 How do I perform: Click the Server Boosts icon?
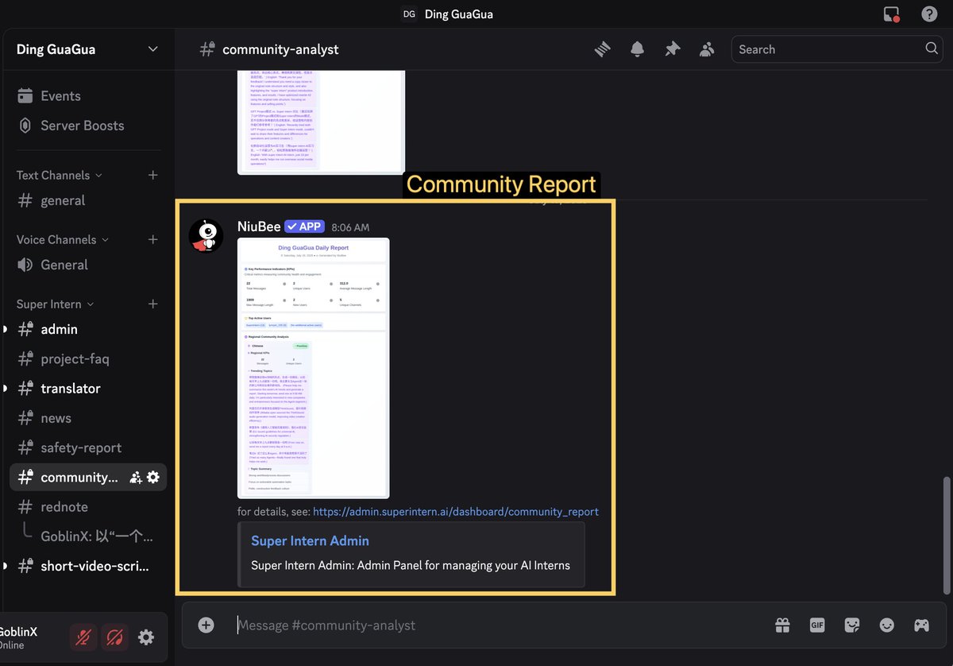(25, 126)
